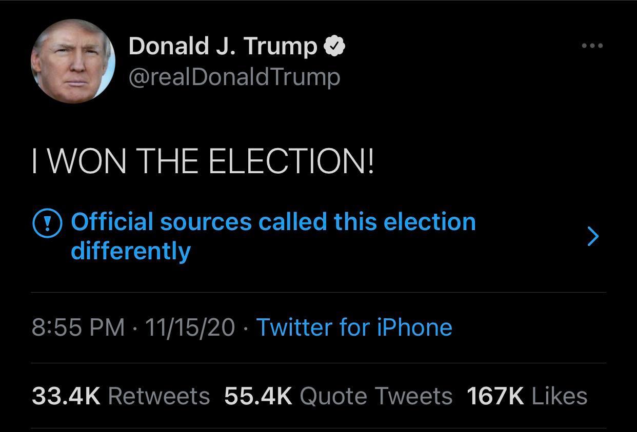Screen dimensions: 637x432
Task: Open the Quote Tweets list label
Action: 376,396
